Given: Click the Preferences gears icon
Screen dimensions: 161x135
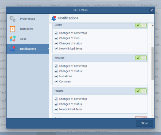Looking at the screenshot, I should [x=13, y=19].
